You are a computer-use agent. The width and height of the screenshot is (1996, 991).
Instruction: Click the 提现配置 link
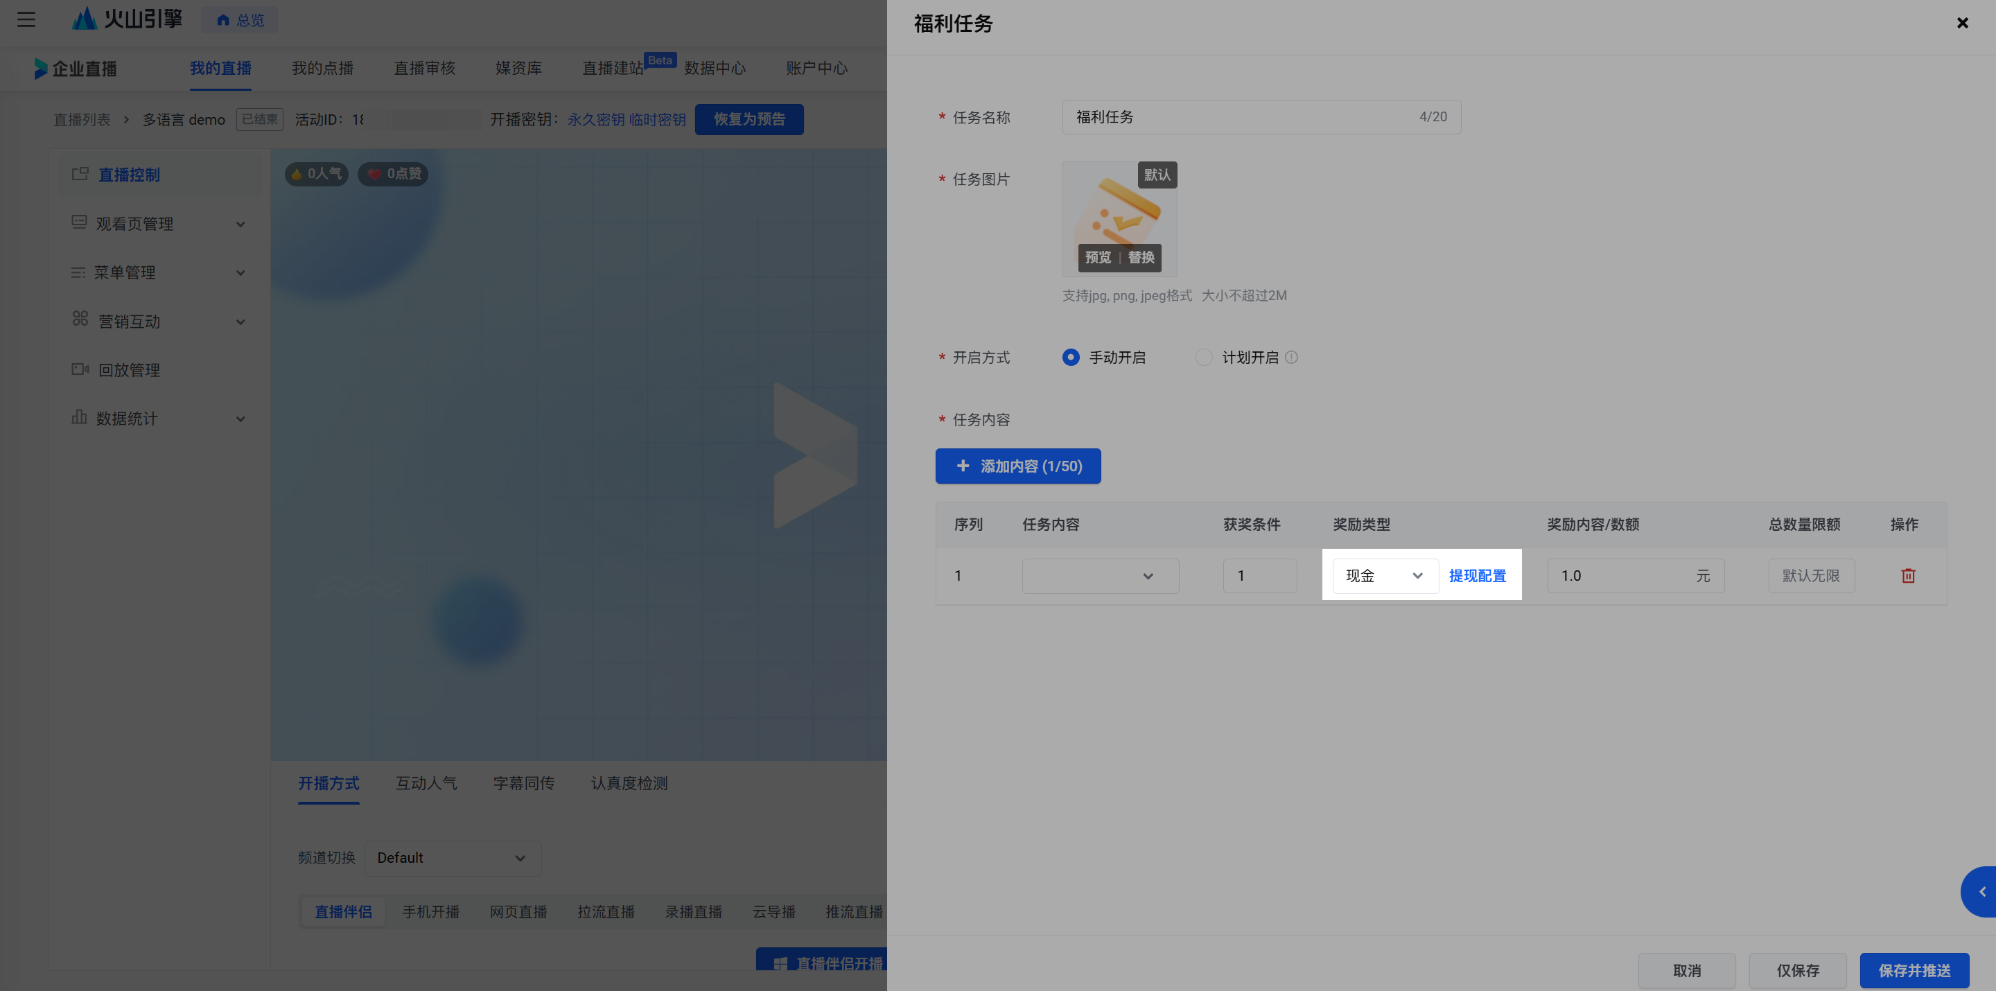1477,576
